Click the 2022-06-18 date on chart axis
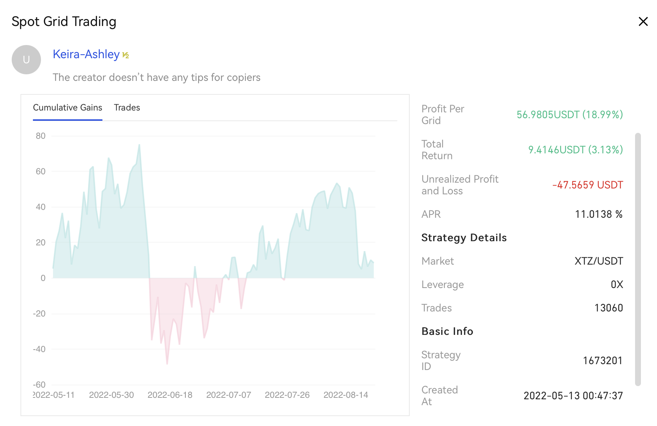The height and width of the screenshot is (426, 657). point(170,395)
